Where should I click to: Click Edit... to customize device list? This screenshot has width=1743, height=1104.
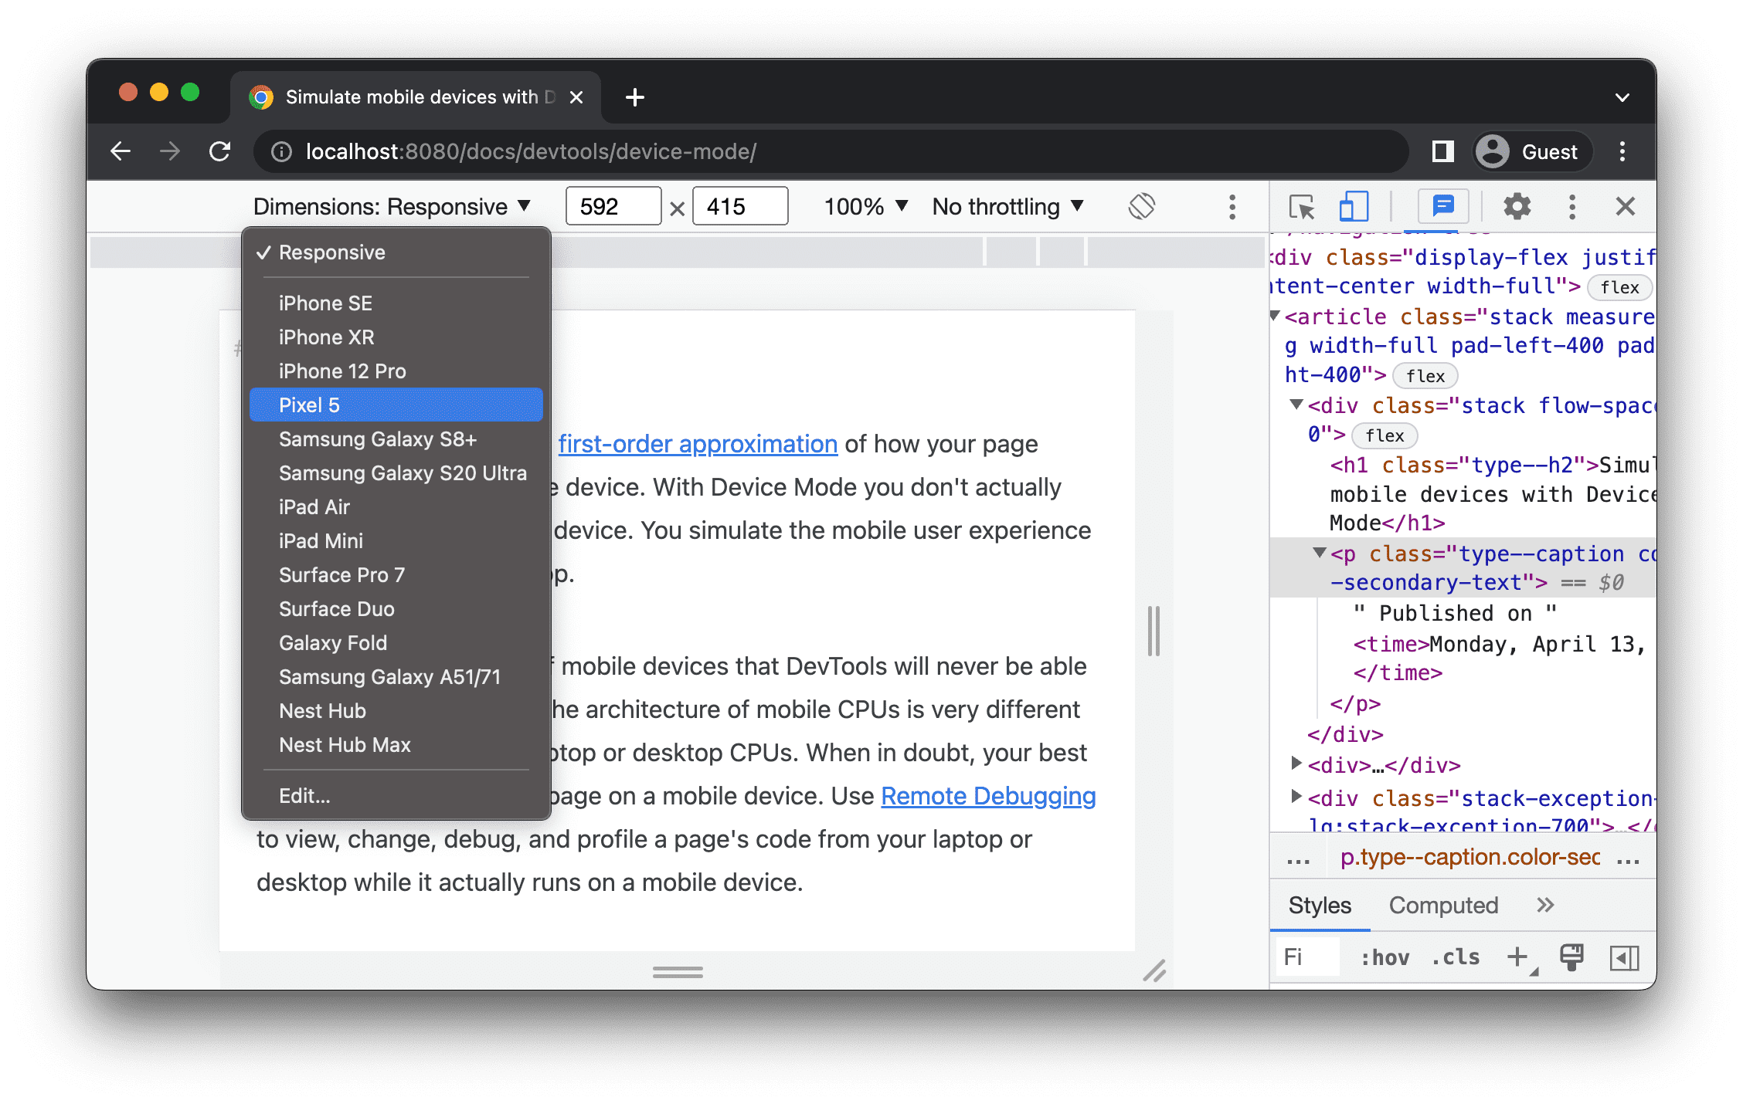pyautogui.click(x=302, y=796)
